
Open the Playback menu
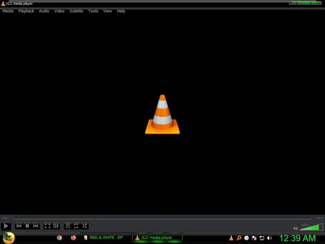coord(26,11)
